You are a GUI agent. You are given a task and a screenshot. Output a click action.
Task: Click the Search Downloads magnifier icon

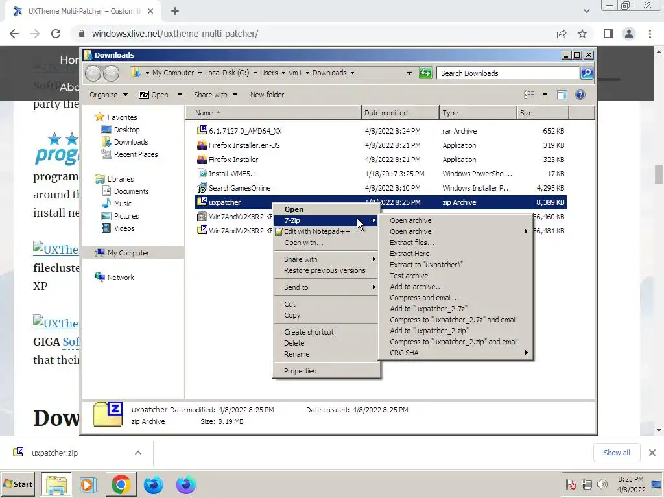click(x=586, y=73)
